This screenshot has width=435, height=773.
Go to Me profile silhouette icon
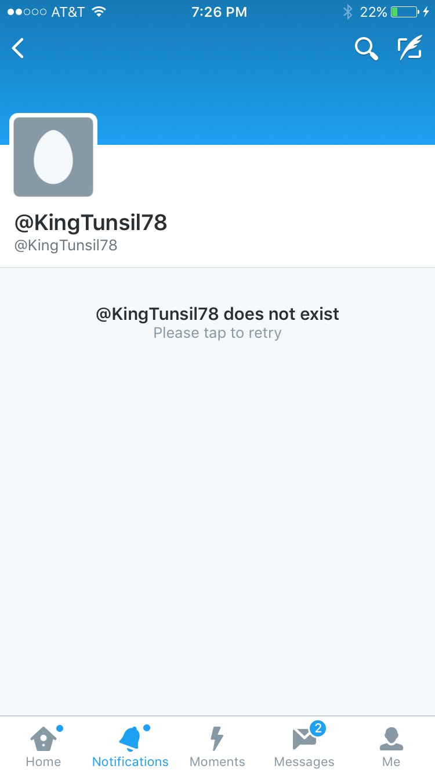[391, 739]
